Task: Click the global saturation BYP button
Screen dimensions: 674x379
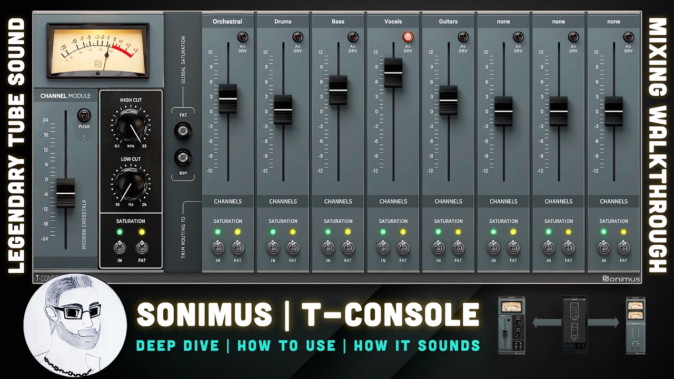Action: pyautogui.click(x=183, y=157)
